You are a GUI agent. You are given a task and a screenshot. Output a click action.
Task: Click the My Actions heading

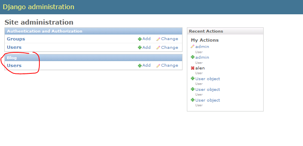(205, 40)
